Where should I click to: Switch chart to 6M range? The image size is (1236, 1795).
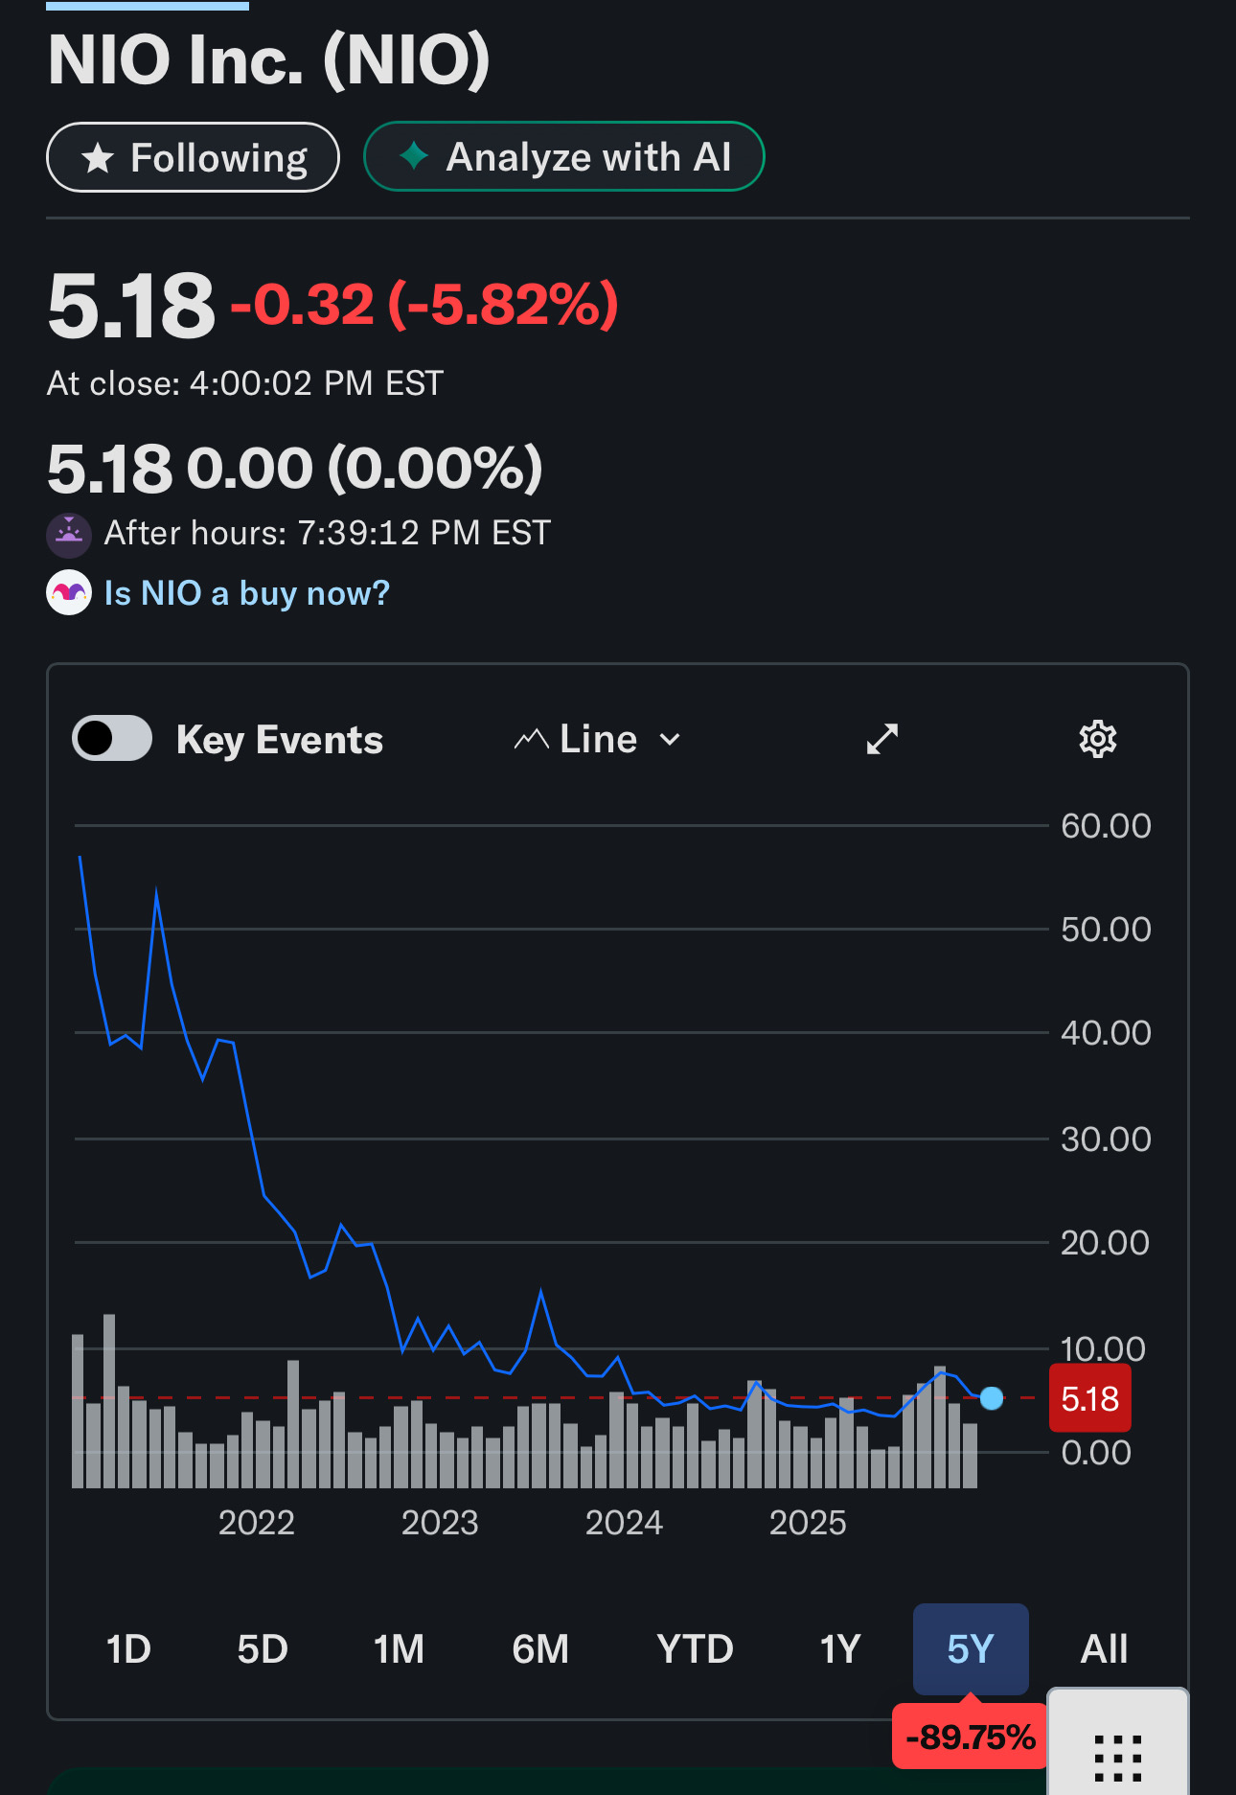(x=540, y=1649)
